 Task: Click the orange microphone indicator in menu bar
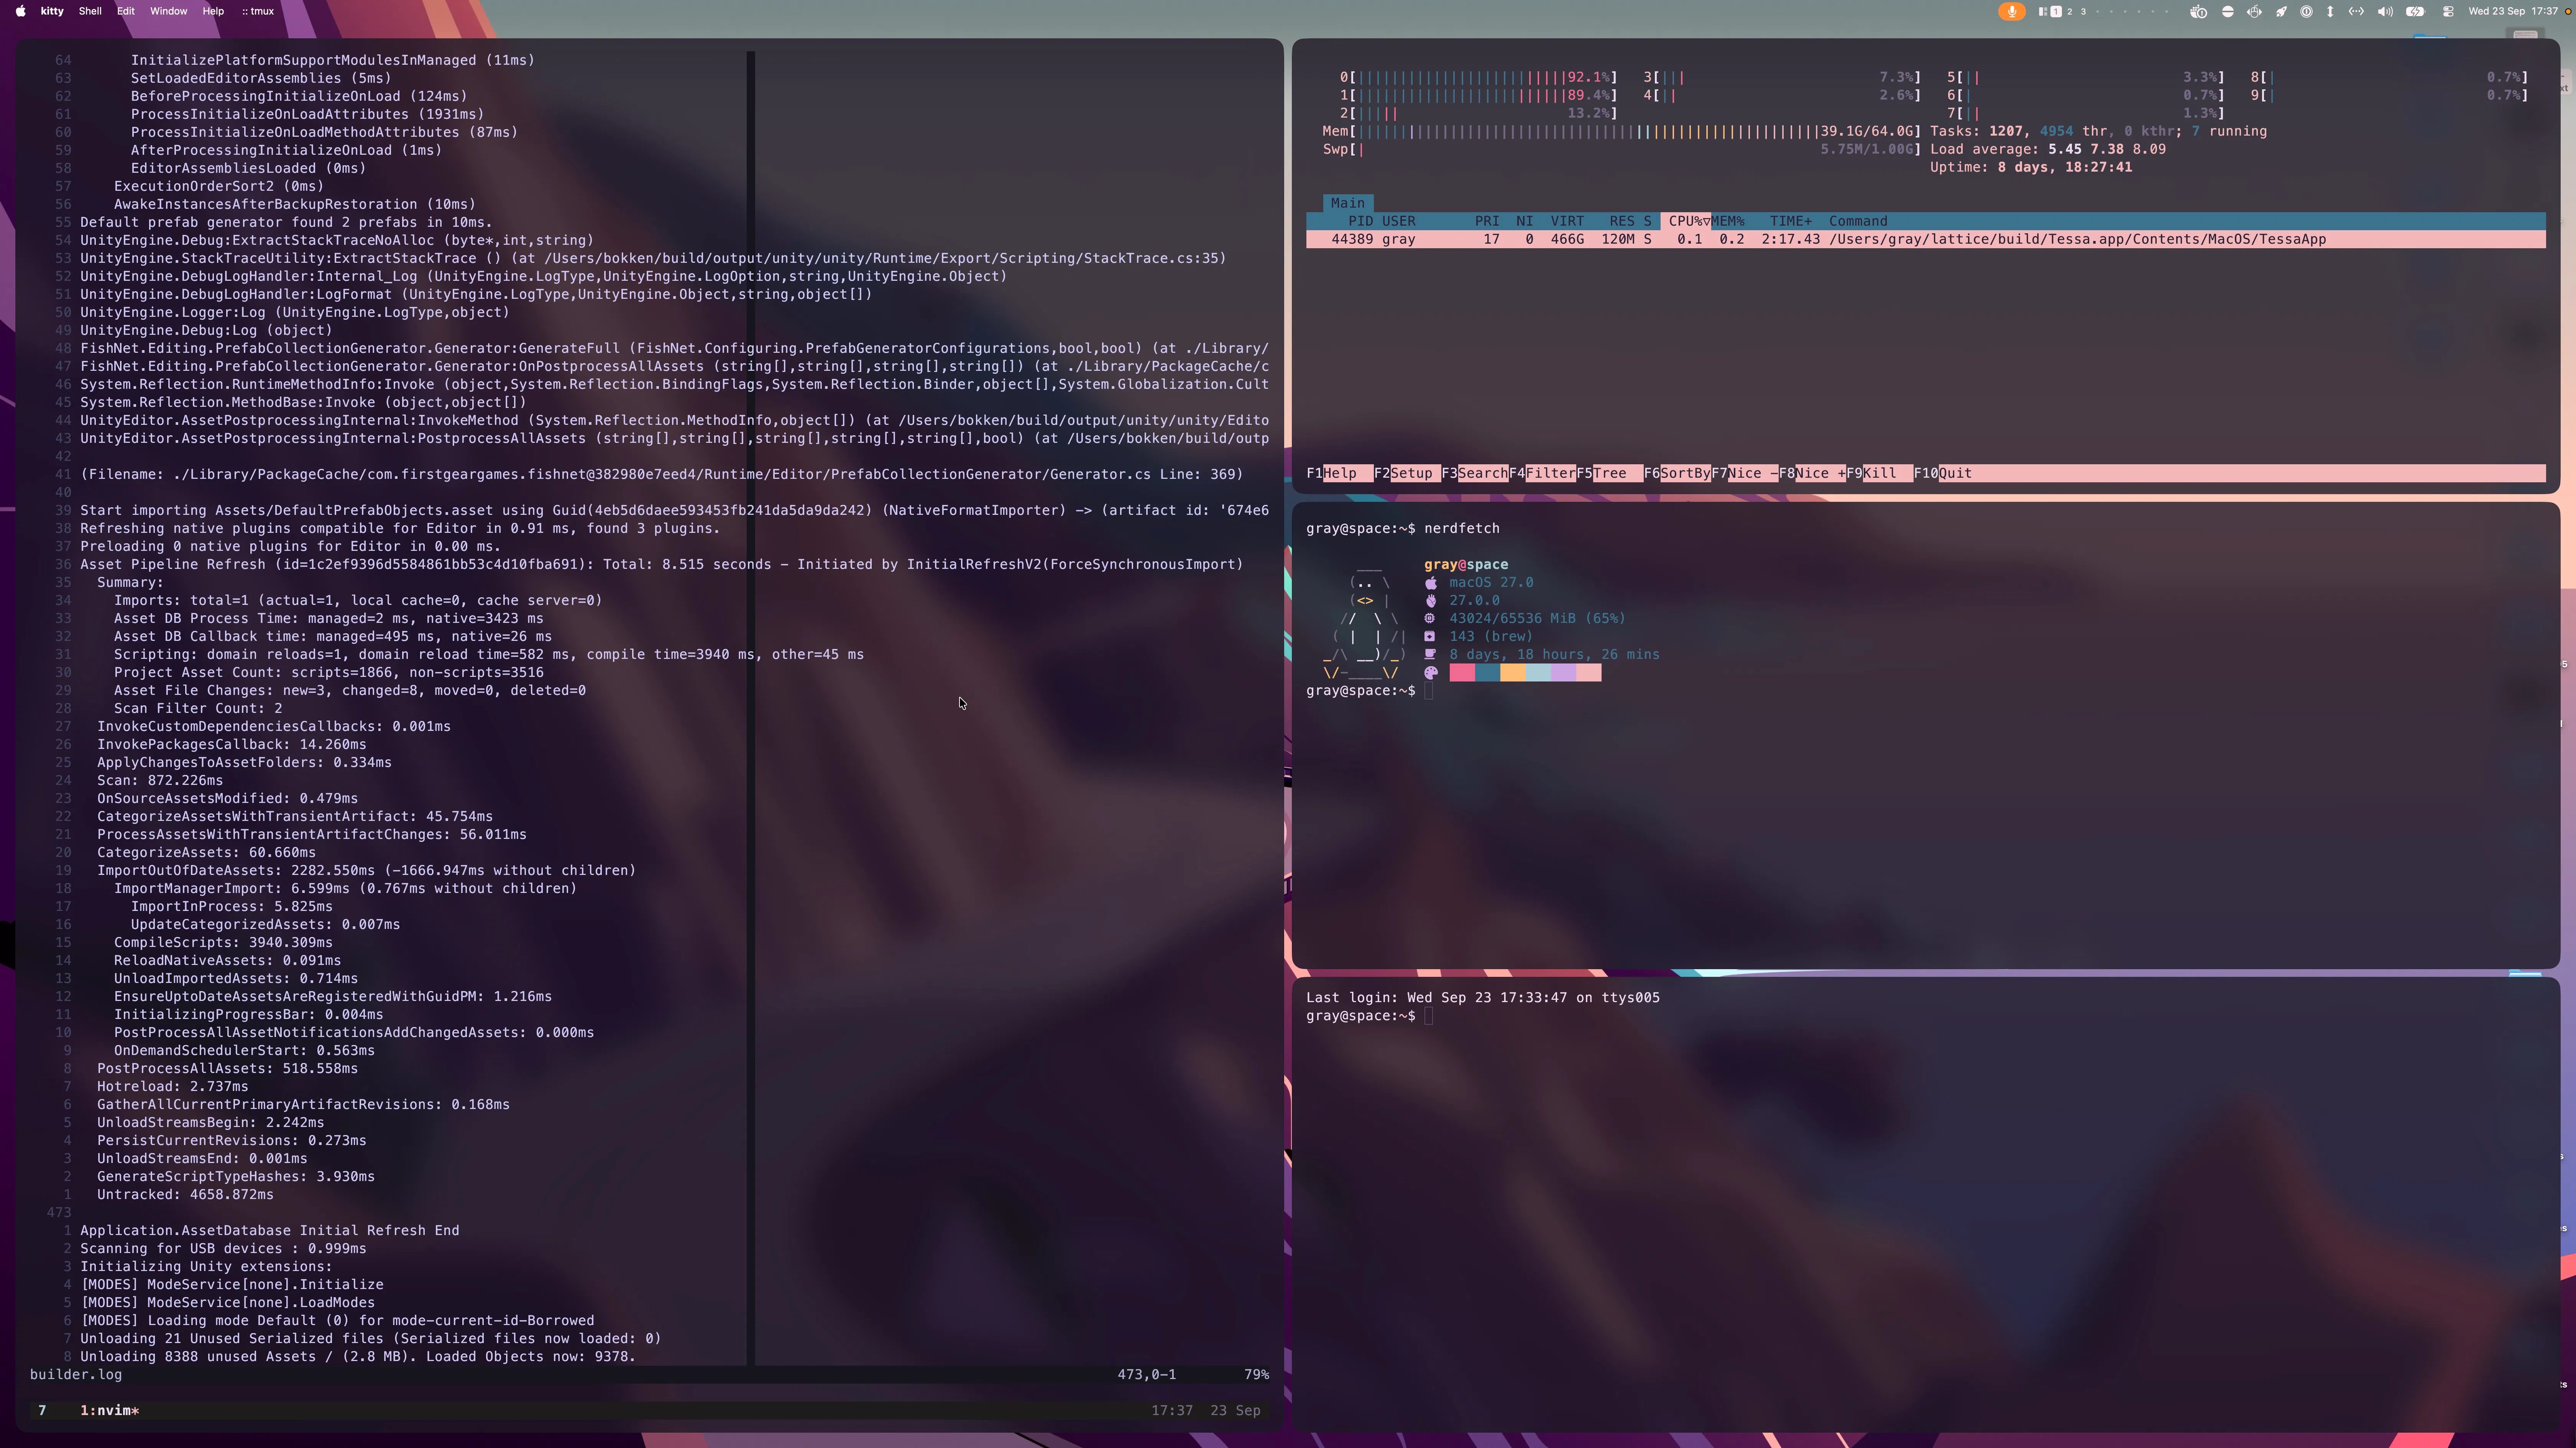(2012, 11)
